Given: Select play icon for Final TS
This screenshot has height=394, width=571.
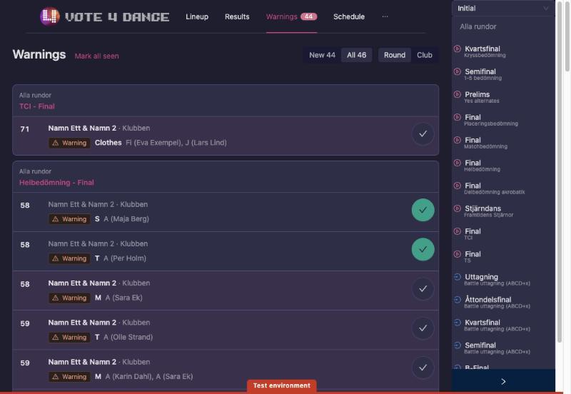Looking at the screenshot, I should [458, 254].
